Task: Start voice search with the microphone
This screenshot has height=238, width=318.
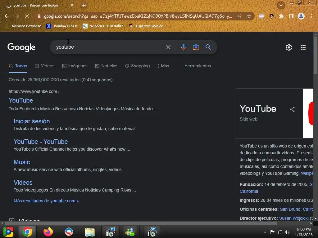Action: click(x=183, y=47)
